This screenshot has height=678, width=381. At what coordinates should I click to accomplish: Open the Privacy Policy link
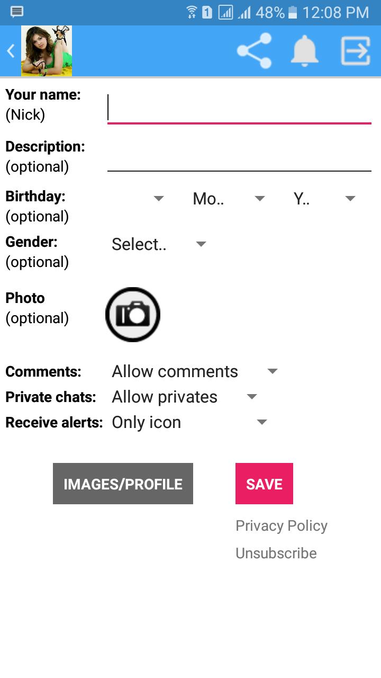click(282, 525)
